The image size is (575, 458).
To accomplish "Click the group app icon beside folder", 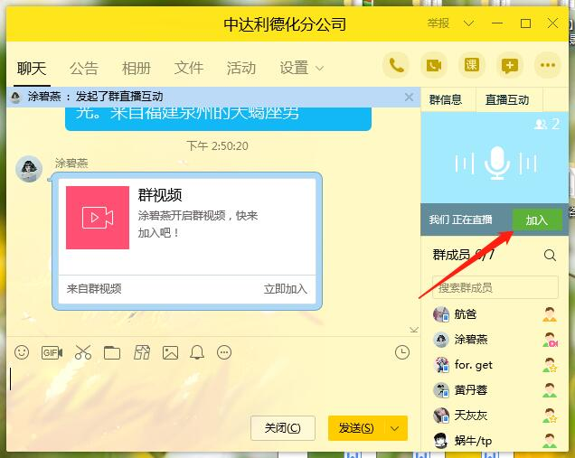I will [142, 352].
